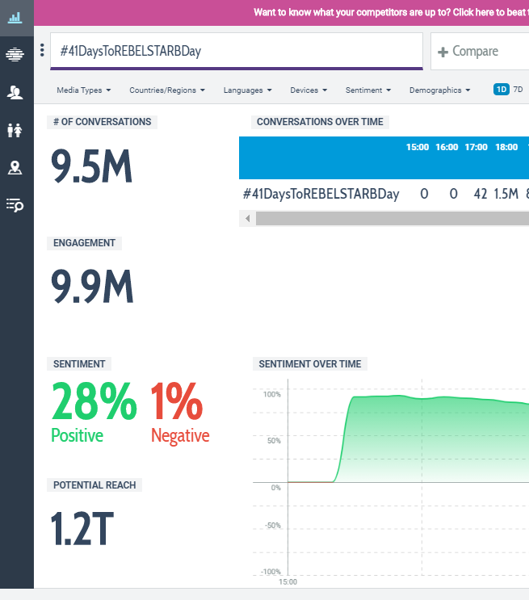Expand the Languages filter

248,90
